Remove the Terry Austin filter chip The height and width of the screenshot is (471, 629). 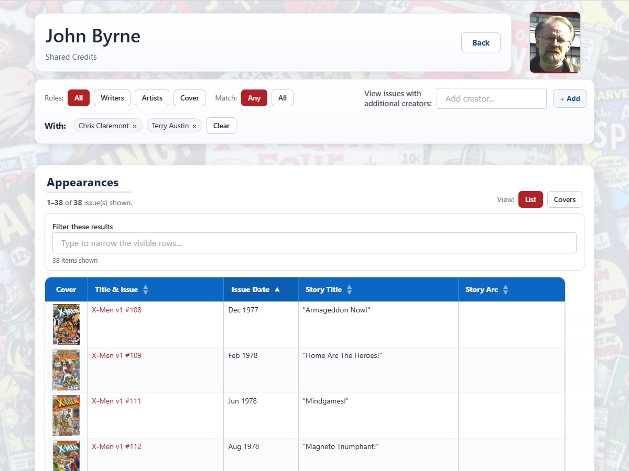(x=194, y=126)
